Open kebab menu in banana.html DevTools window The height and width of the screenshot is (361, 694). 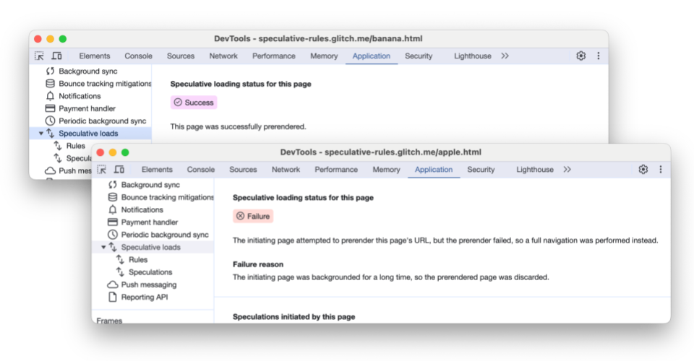coord(598,56)
